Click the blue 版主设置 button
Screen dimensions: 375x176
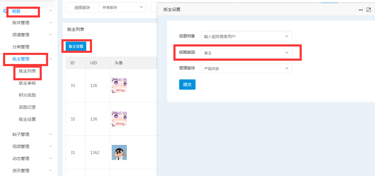(x=76, y=46)
